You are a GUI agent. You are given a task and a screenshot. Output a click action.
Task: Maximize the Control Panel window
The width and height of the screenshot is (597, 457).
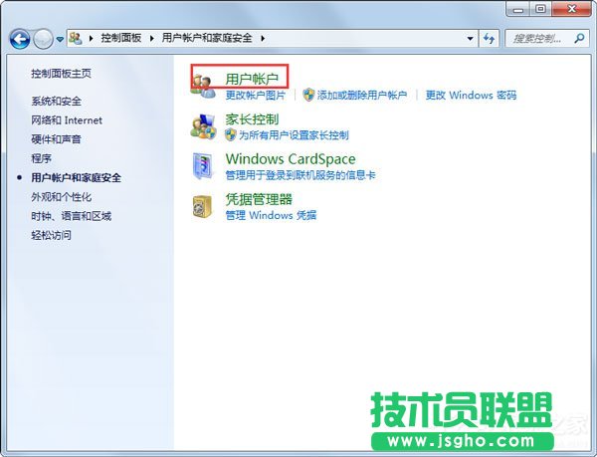tap(540, 9)
